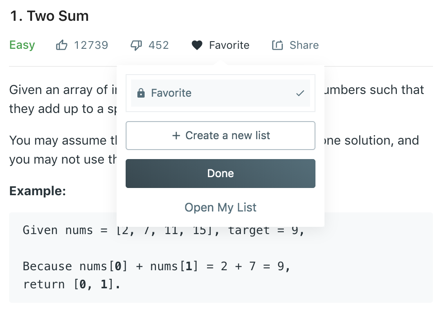Viewport: 442px width, 310px height.
Task: Click the share arrow icon
Action: pyautogui.click(x=277, y=45)
